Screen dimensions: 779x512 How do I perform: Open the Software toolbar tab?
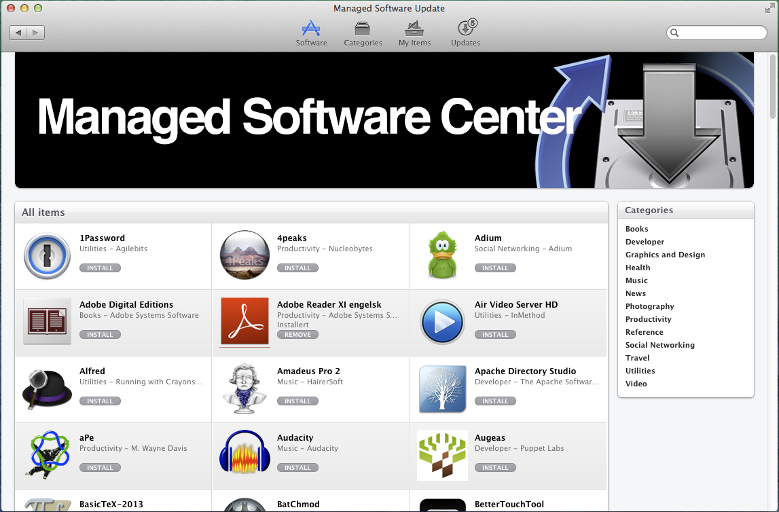coord(311,33)
